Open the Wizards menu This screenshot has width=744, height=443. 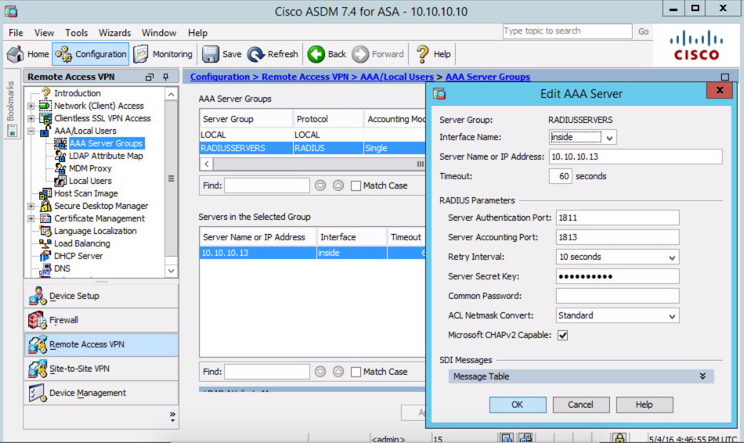point(114,33)
